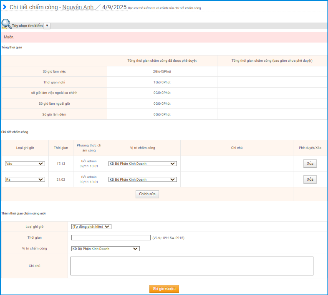Focus the Thời gian input field

pos(111,238)
